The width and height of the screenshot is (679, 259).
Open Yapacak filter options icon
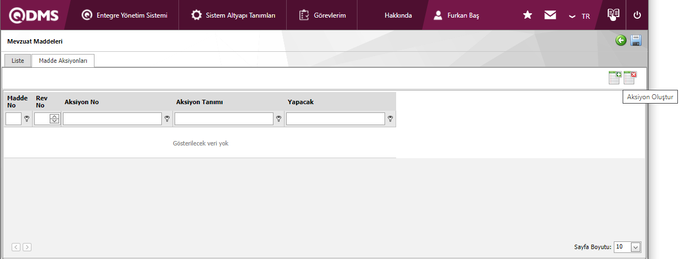390,118
